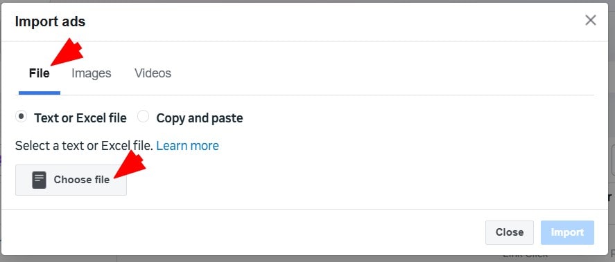This screenshot has width=615, height=262.
Task: Click the Choose file button label
Action: [82, 180]
